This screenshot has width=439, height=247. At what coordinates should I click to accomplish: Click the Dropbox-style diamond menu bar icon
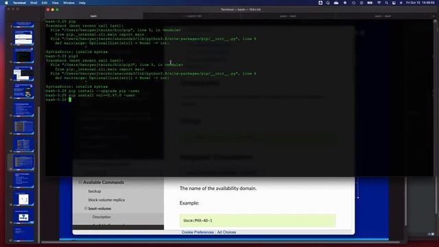pyautogui.click(x=345, y=3)
